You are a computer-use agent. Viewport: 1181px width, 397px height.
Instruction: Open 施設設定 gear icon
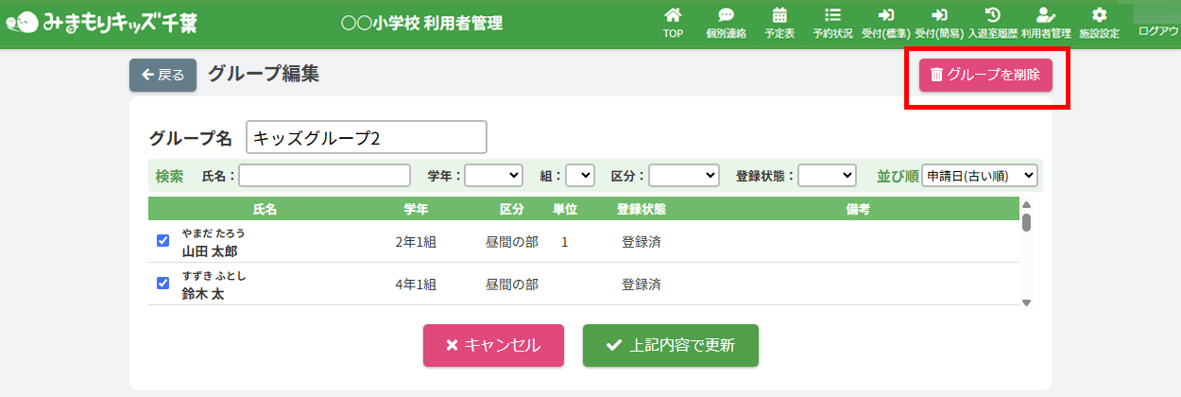coord(1099,16)
